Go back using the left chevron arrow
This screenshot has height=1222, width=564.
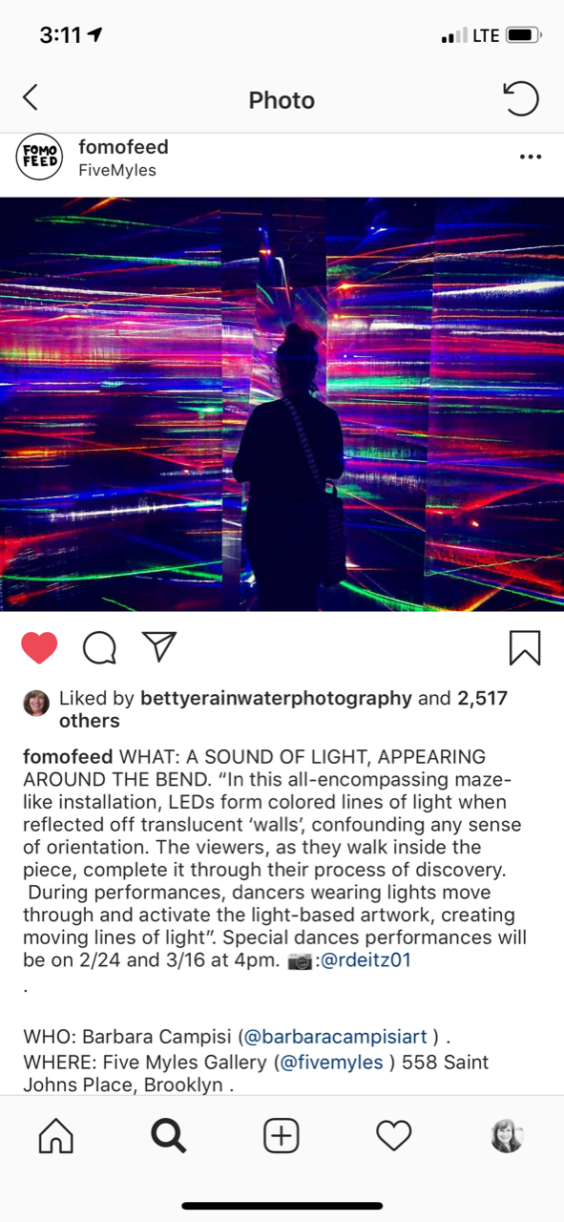[31, 97]
